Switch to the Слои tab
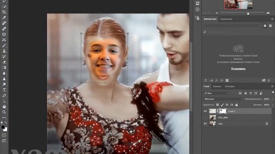 pos(206,86)
